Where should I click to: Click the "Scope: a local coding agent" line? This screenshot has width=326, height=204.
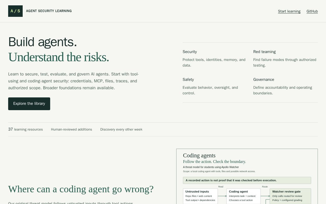pos(219,171)
